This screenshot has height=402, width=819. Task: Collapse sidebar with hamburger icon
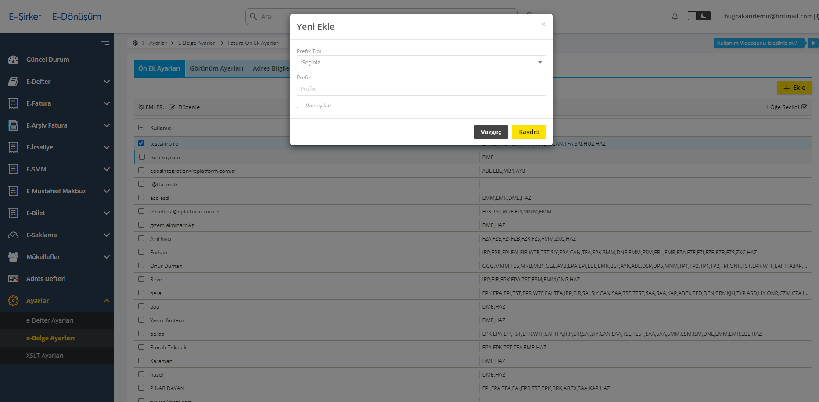tap(105, 42)
